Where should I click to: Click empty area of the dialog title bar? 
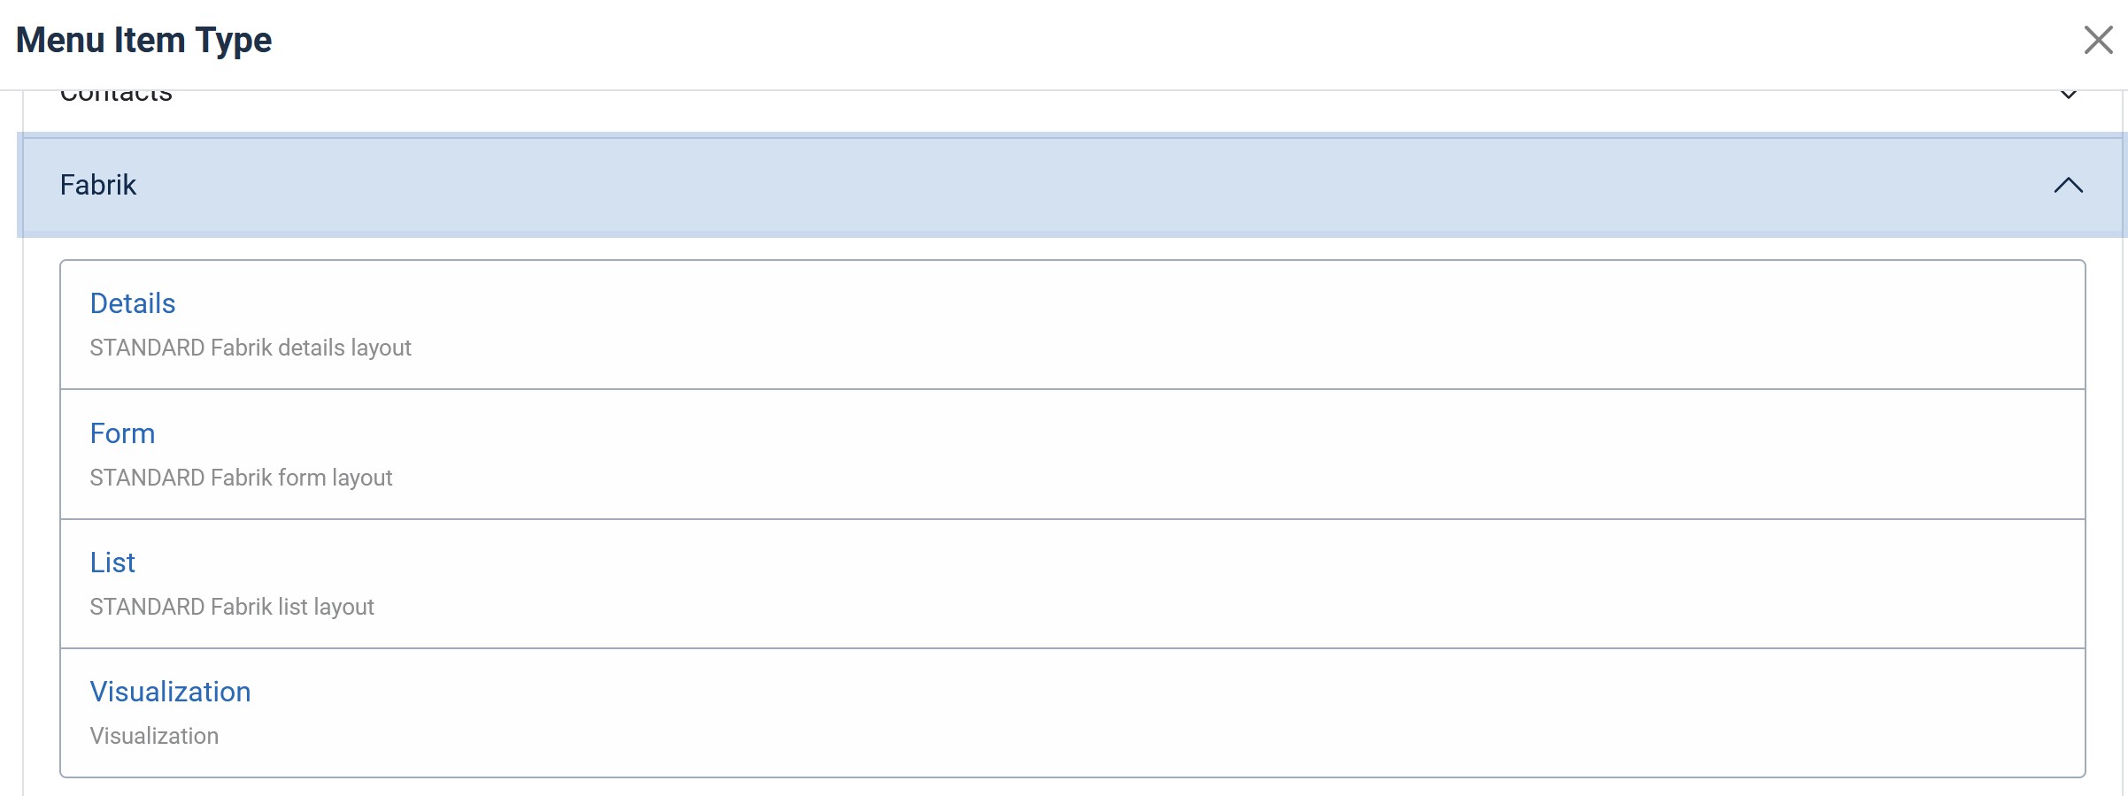[x=1062, y=40]
